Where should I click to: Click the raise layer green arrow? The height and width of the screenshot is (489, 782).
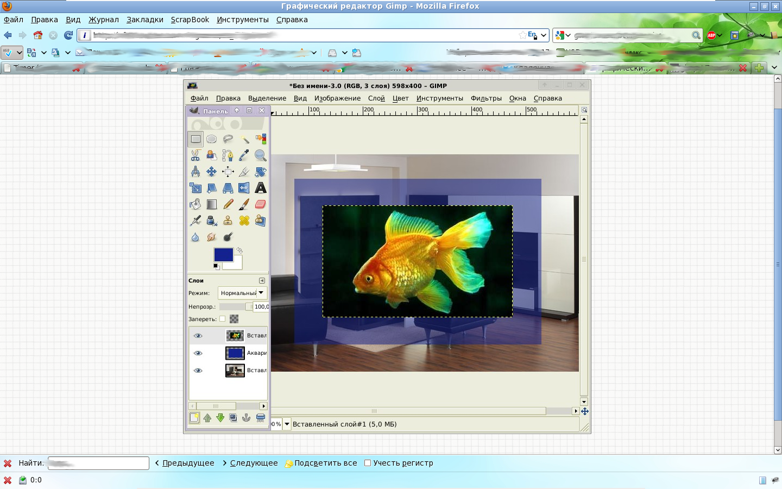pos(207,418)
